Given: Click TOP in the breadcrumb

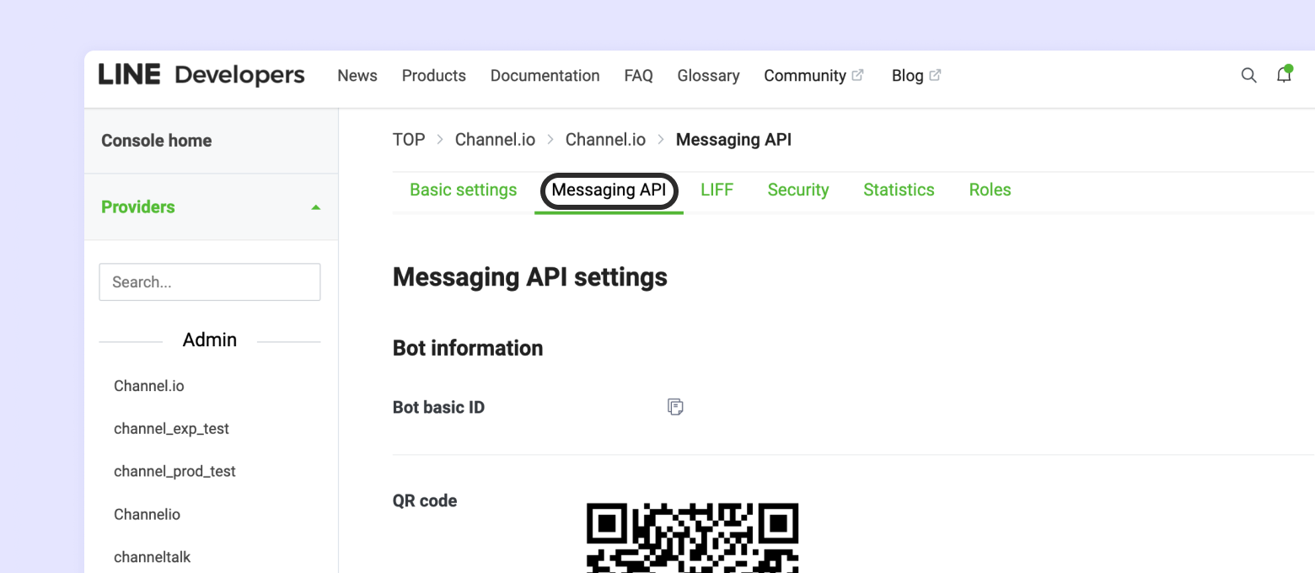Looking at the screenshot, I should [409, 140].
